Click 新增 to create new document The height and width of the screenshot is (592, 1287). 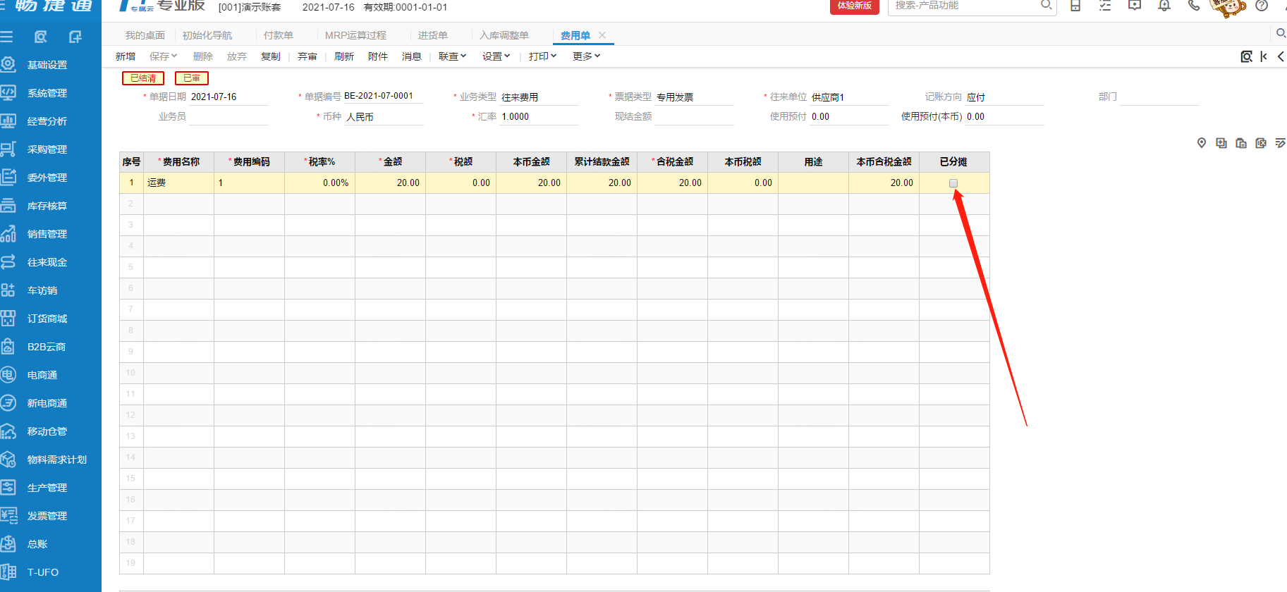[x=126, y=56]
